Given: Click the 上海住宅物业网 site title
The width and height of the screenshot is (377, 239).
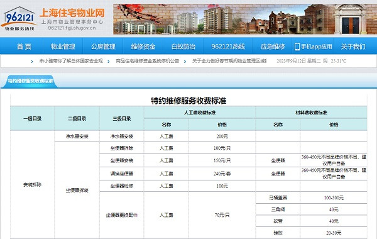Looking at the screenshot, I should [72, 13].
